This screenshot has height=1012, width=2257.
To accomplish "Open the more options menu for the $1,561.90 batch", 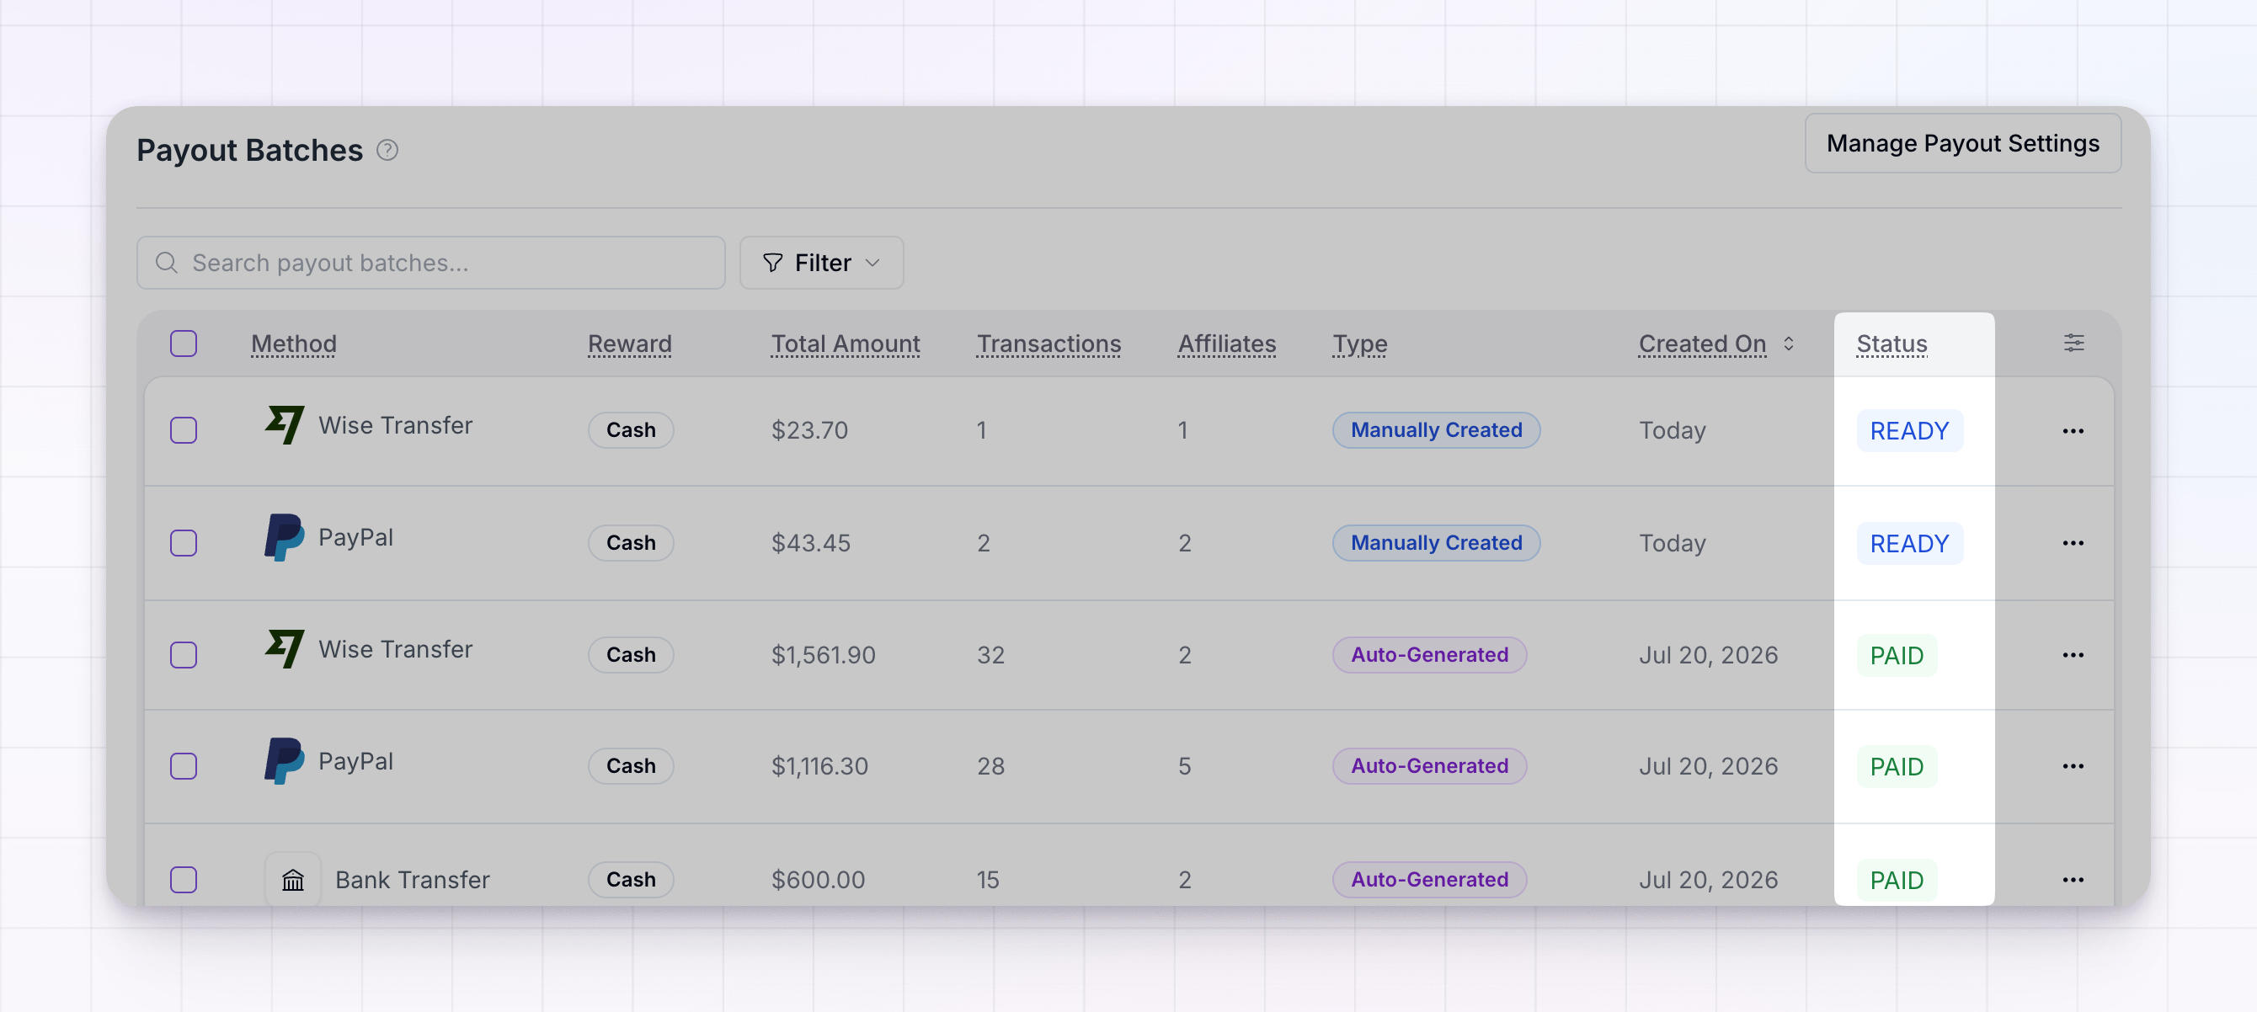I will [x=2073, y=654].
